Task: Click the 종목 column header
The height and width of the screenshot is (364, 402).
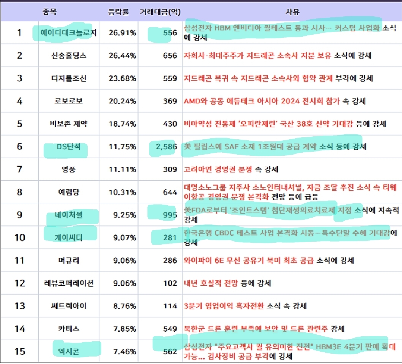Action: (x=50, y=12)
